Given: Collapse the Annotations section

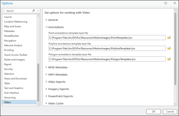Looking at the screenshot, I should coord(47,27).
